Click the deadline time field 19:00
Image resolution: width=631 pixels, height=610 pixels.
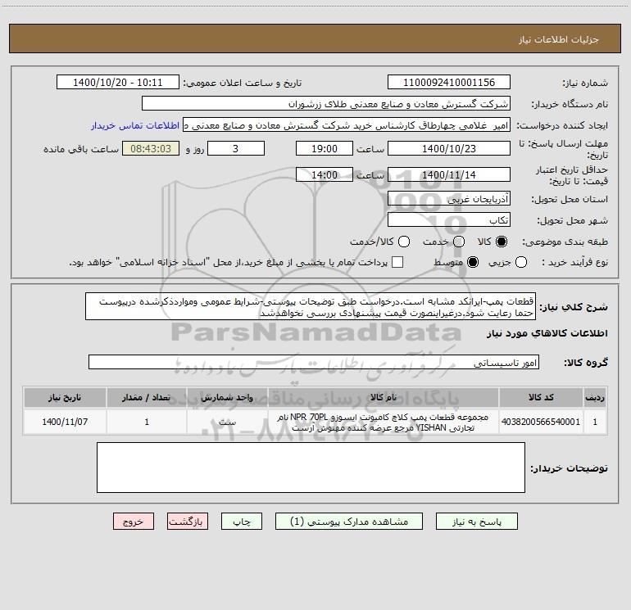coord(325,148)
